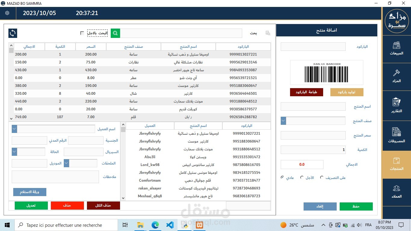Select the المنتجات sidebar tab
This screenshot has width=411, height=231.
coord(397,165)
